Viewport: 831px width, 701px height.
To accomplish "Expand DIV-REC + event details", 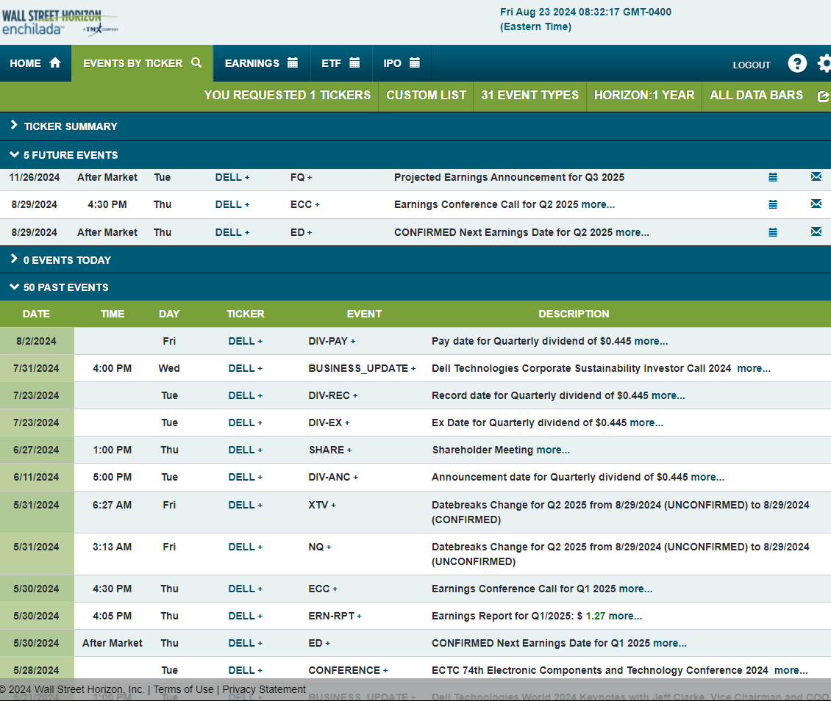I will (x=333, y=395).
